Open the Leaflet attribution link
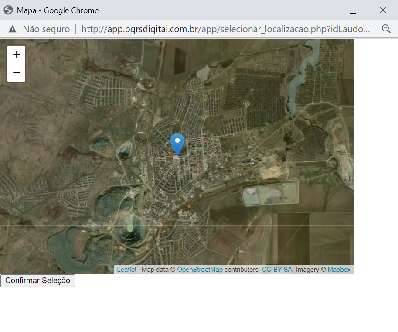 [126, 270]
